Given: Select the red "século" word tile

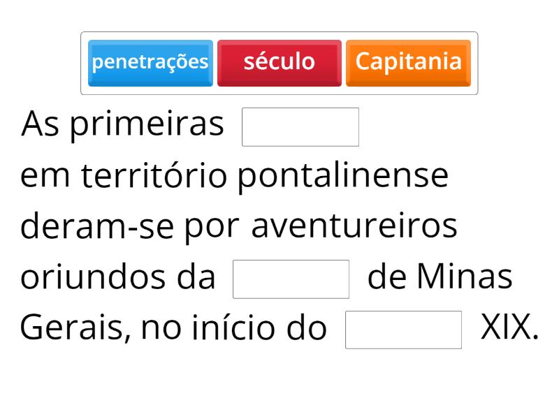Looking at the screenshot, I should [279, 62].
